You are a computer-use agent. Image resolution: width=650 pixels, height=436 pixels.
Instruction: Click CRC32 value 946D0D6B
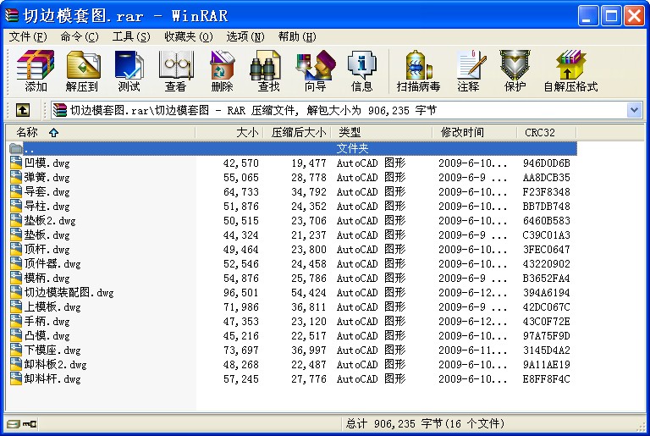547,163
